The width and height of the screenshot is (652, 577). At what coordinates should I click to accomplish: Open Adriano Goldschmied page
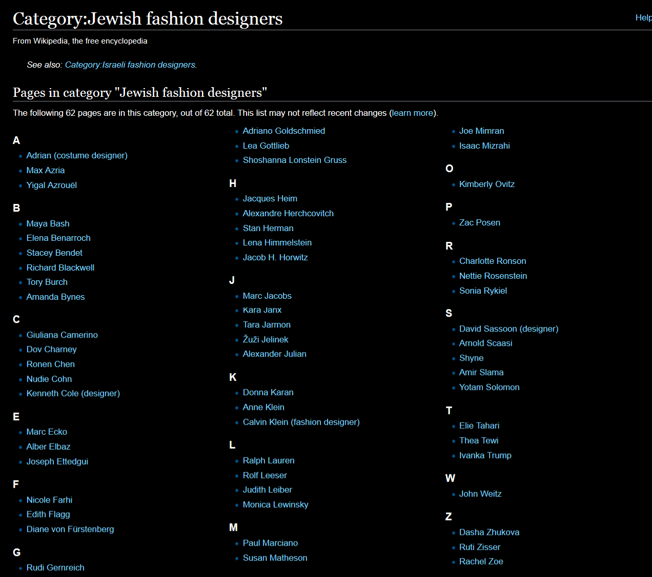(284, 131)
